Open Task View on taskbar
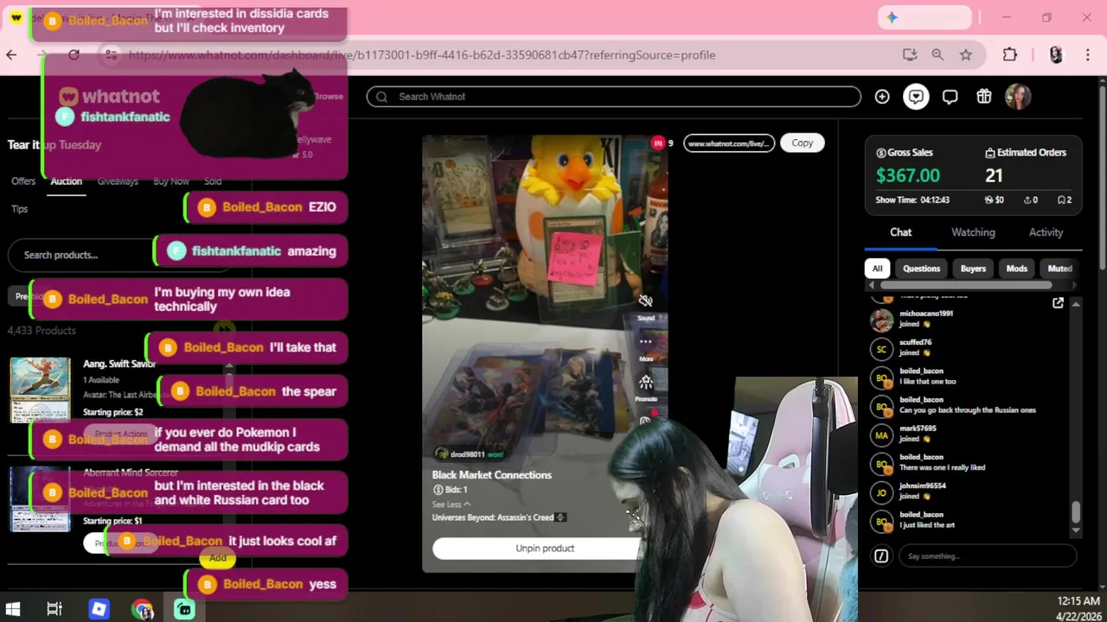Viewport: 1107px width, 622px height. click(x=54, y=609)
